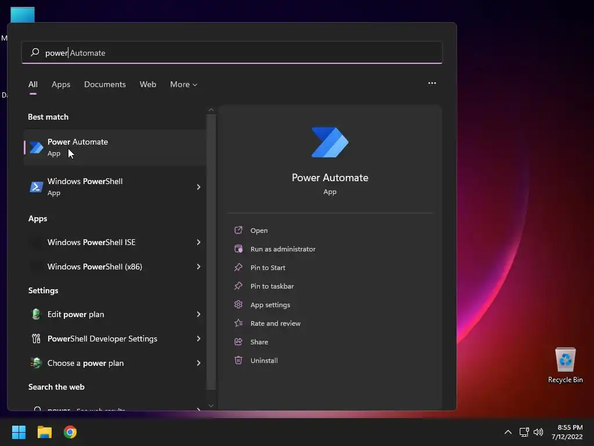Show hidden icons in the system tray
The width and height of the screenshot is (594, 446).
tap(508, 432)
